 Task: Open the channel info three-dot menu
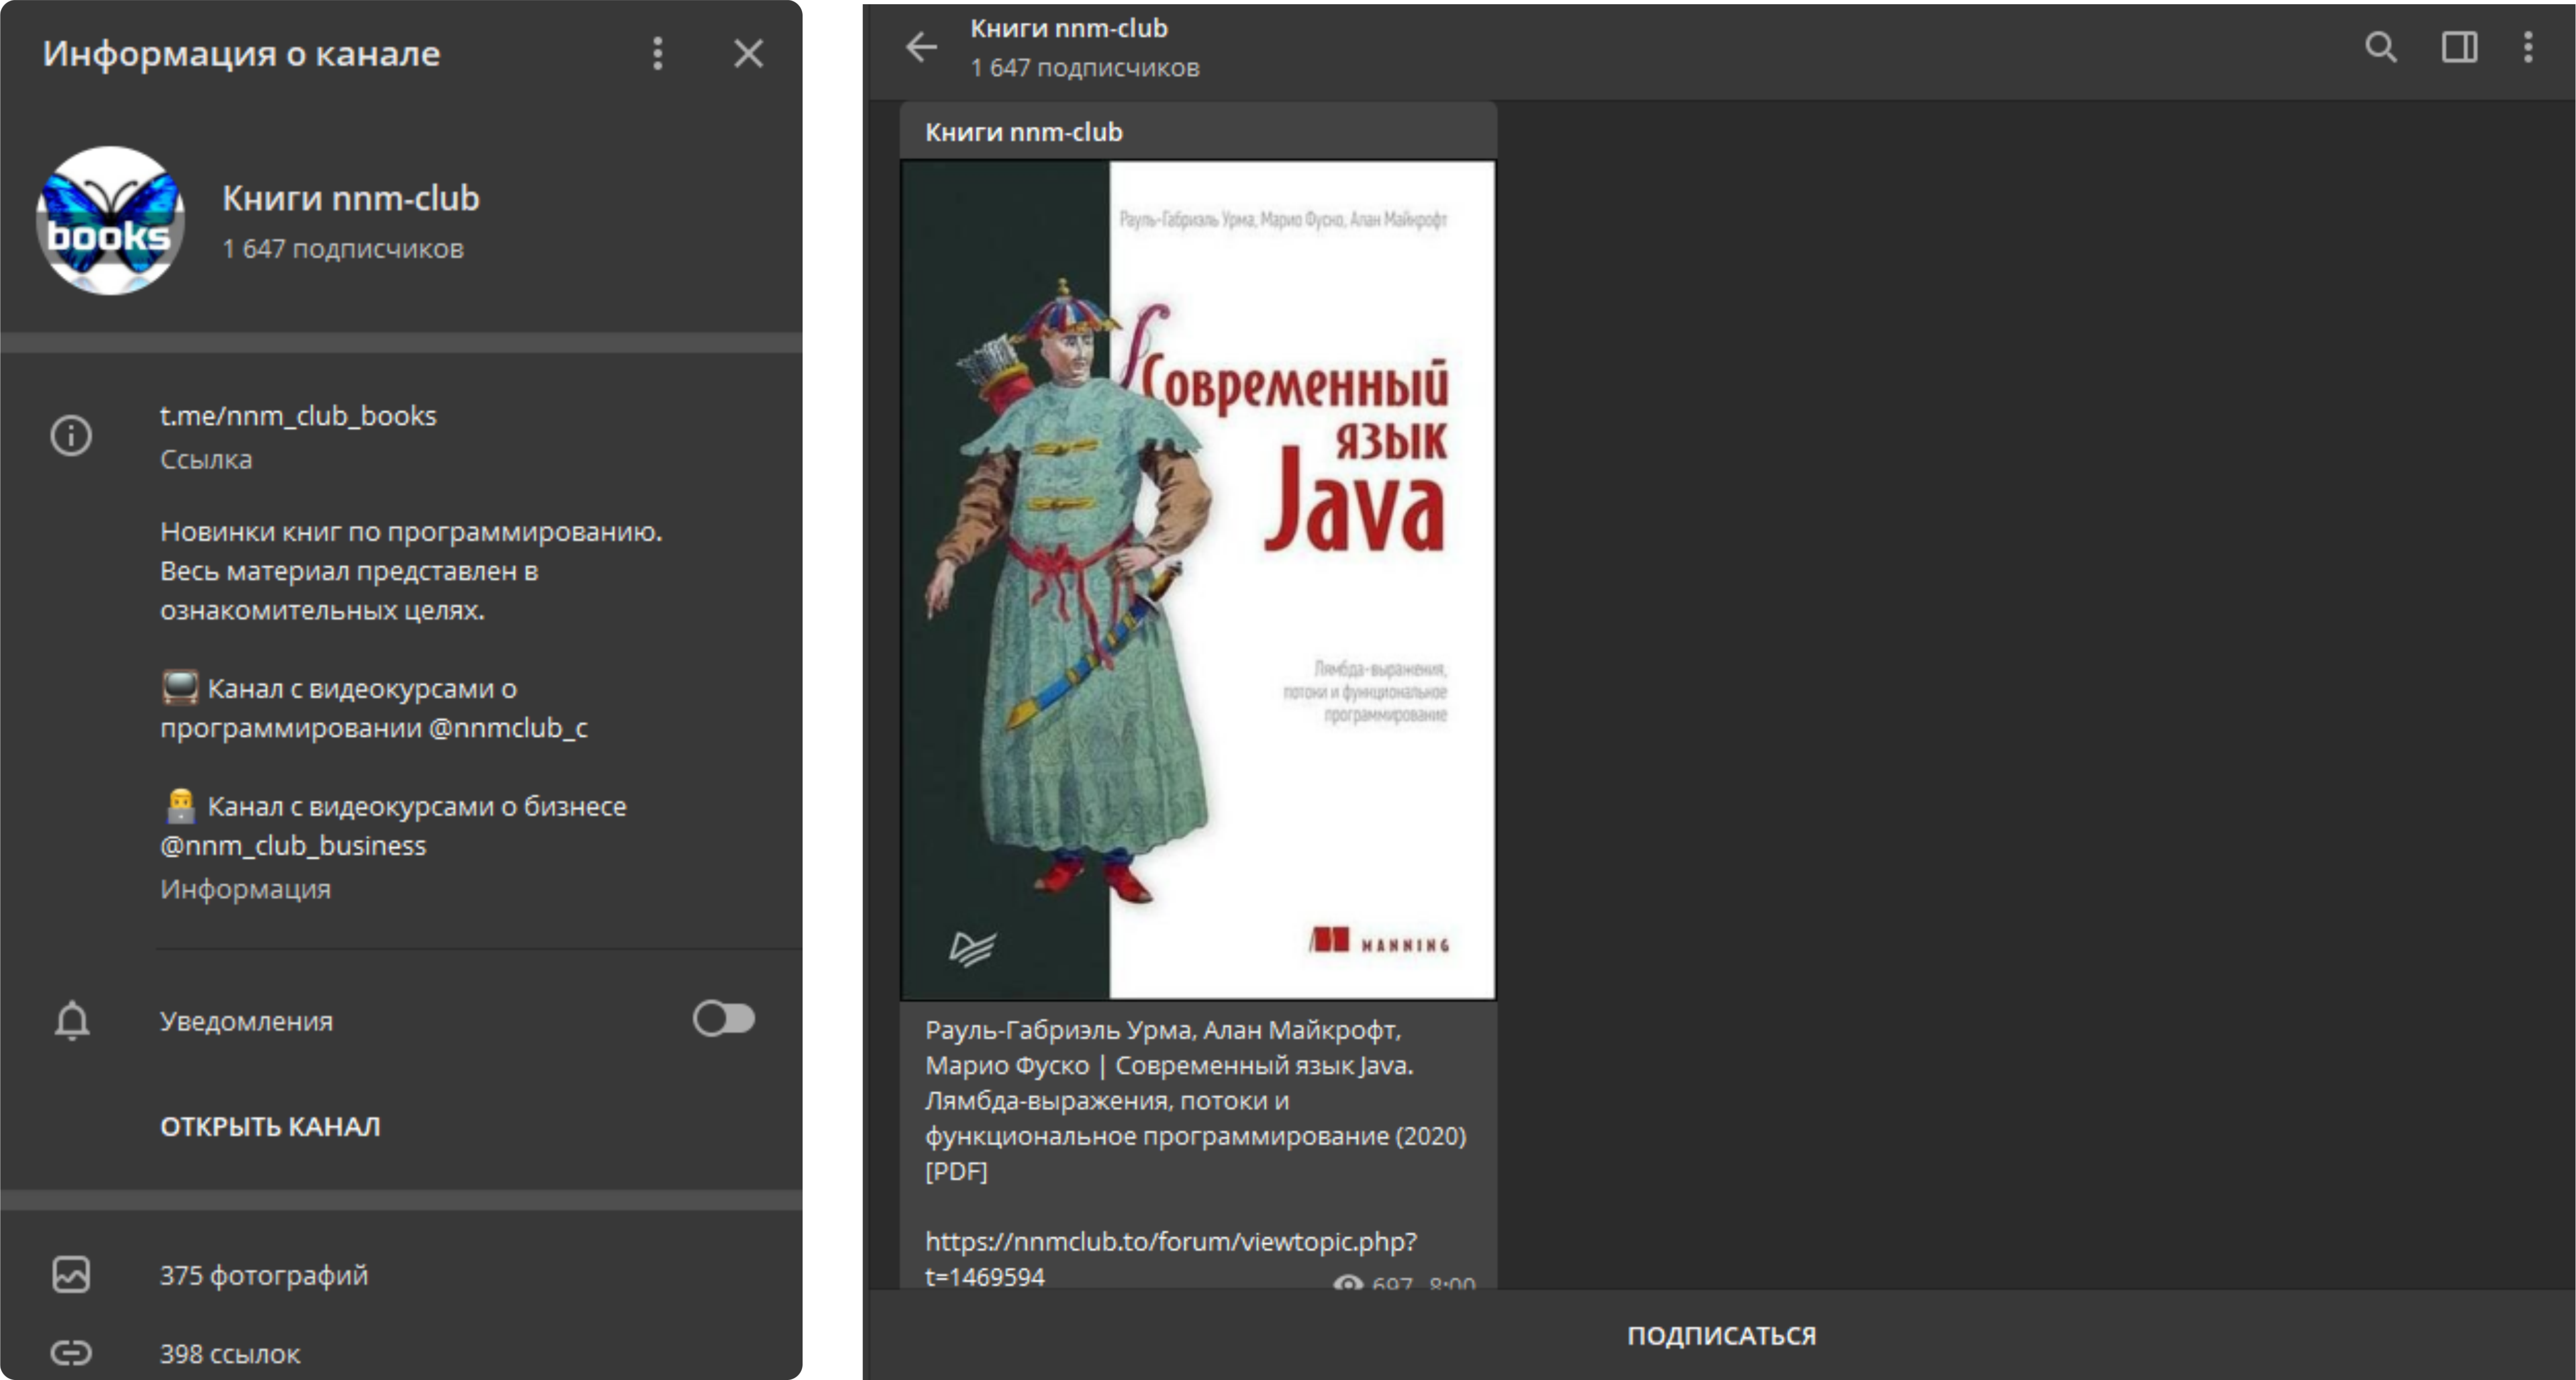pyautogui.click(x=657, y=54)
